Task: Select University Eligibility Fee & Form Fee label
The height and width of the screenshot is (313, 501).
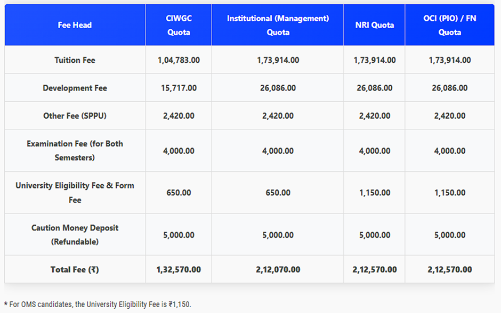Action: pos(75,193)
